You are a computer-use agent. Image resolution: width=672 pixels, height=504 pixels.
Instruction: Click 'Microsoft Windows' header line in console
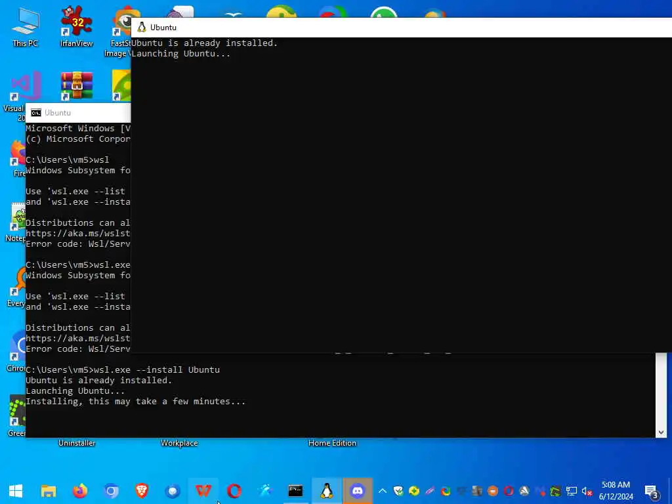(x=78, y=128)
